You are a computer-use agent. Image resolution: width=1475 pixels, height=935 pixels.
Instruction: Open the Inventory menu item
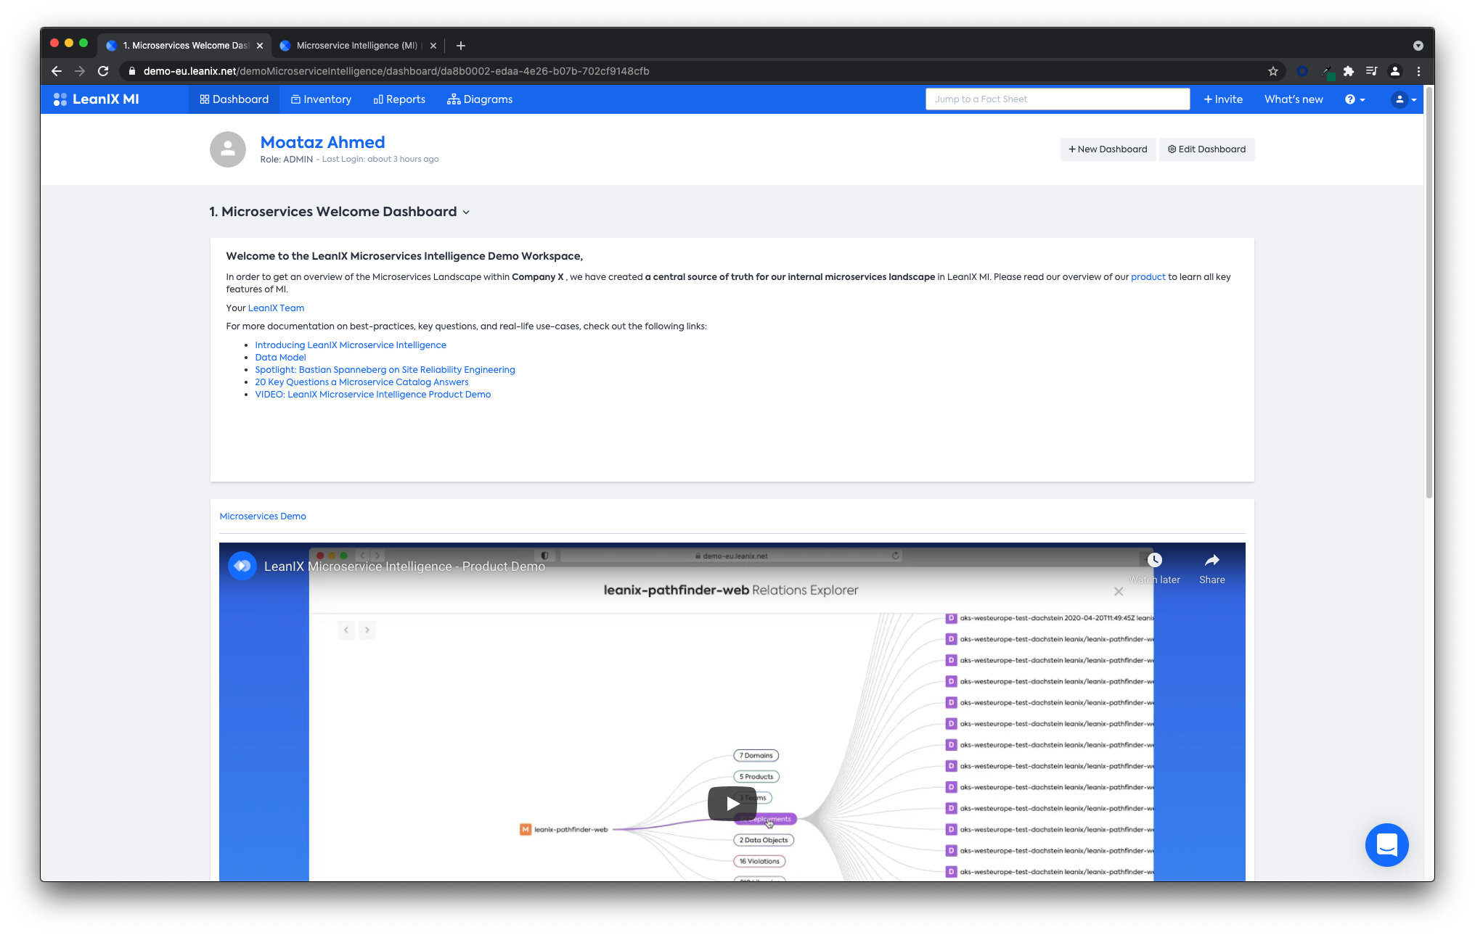pyautogui.click(x=321, y=99)
